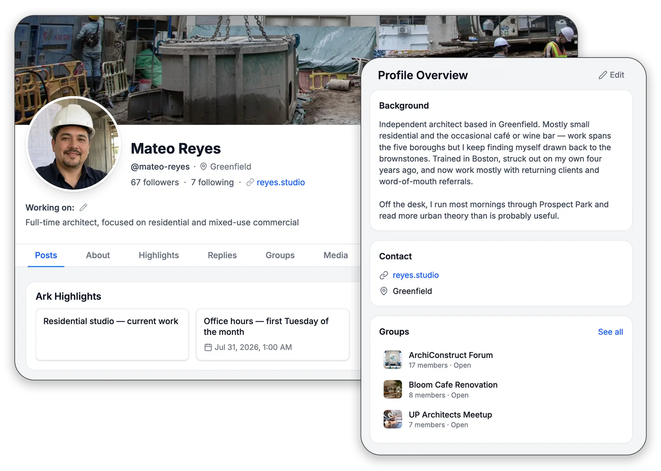Open the Highlights tab

point(159,255)
